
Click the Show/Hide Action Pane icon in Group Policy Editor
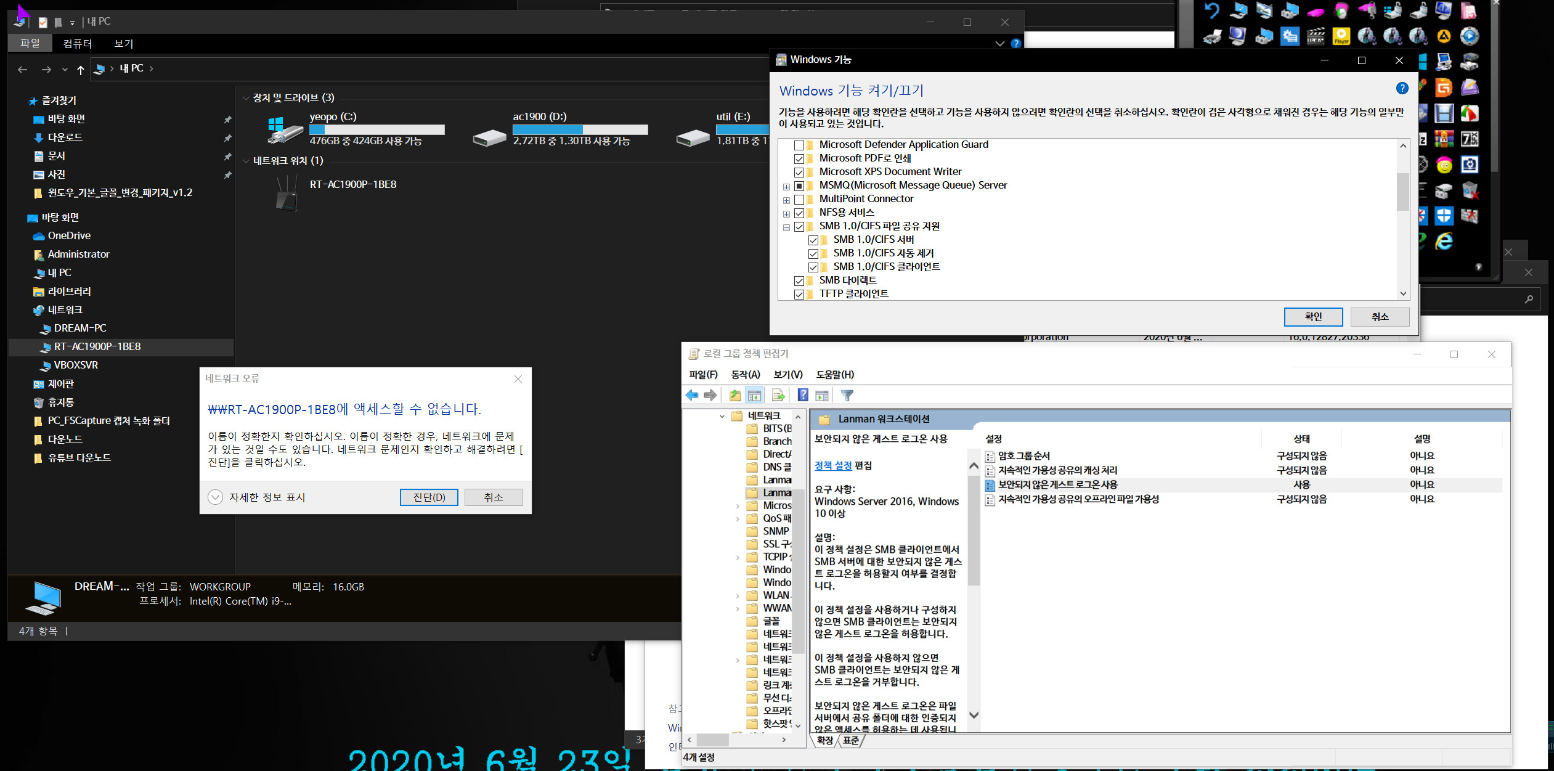tap(822, 396)
